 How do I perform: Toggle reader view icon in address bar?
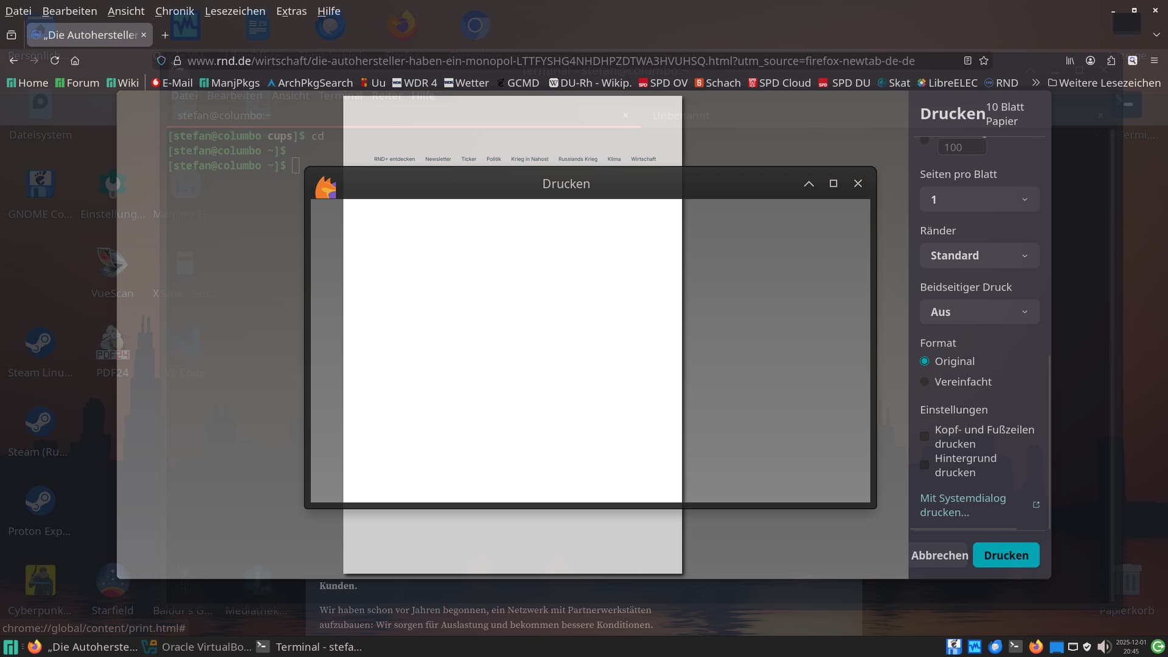(x=967, y=61)
